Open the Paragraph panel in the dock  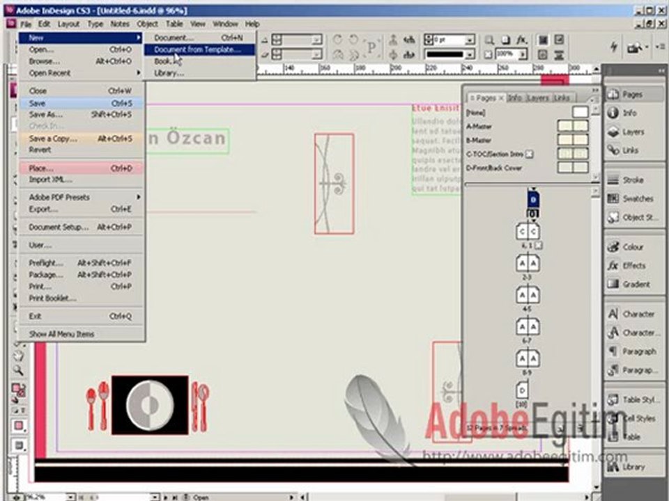(633, 351)
